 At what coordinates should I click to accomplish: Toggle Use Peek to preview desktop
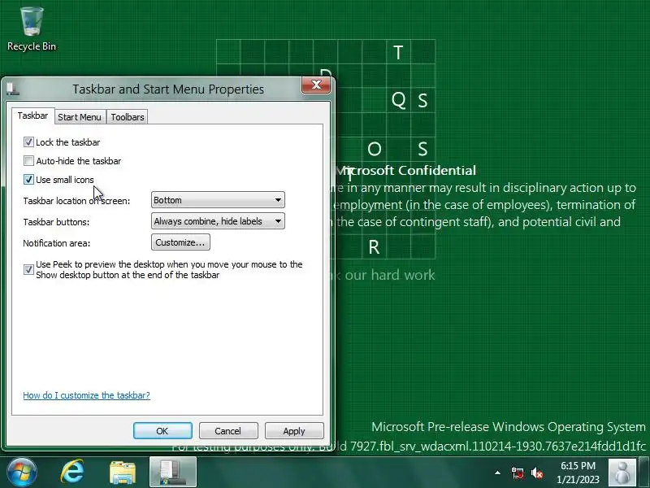coord(28,269)
